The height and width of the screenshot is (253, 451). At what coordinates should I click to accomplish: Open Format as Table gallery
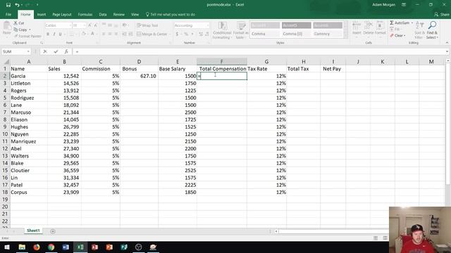pyautogui.click(x=240, y=30)
